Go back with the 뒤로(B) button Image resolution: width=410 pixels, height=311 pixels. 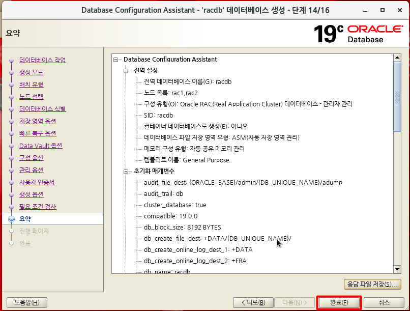point(253,303)
